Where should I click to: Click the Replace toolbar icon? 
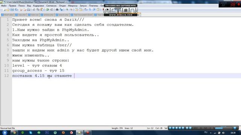pos(61,10)
